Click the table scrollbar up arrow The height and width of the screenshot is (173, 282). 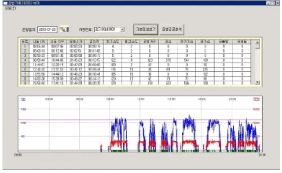tap(257, 42)
